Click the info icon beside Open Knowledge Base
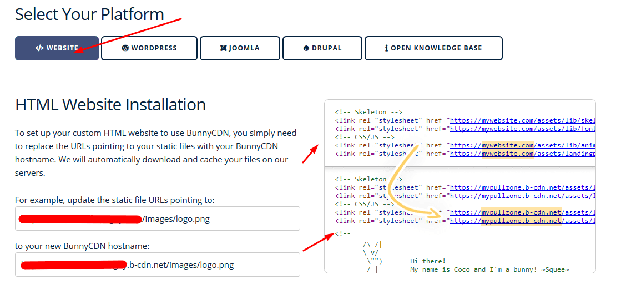Screen dimensions: 621x285 (387, 48)
